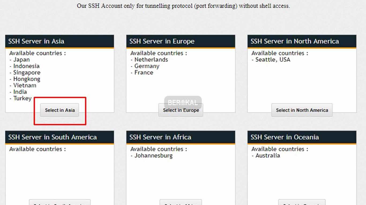Click the Select in North America button
Viewport: 366px width, 205px height.
pos(302,110)
